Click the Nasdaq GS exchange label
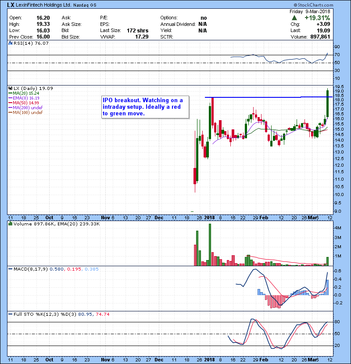Viewport: 351px width, 364px height. pos(85,5)
